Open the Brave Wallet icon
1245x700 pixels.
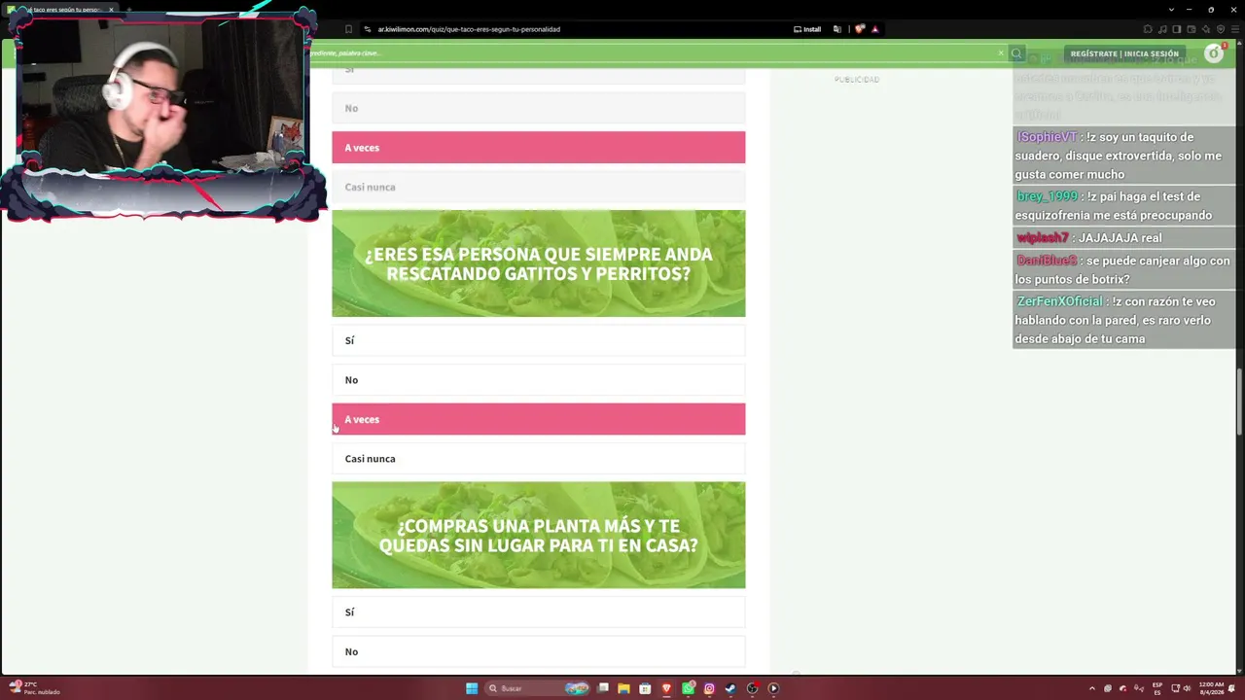click(x=1192, y=29)
